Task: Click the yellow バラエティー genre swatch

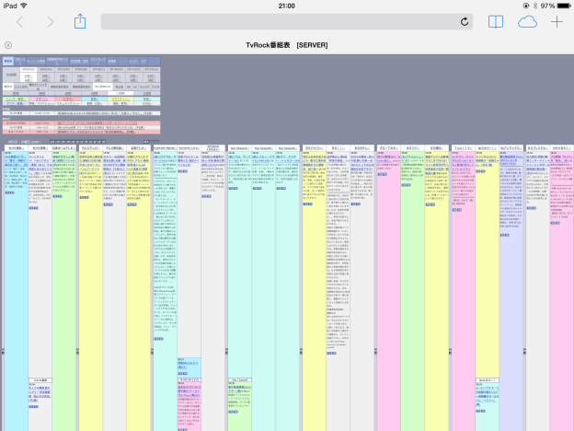Action: click(x=121, y=99)
